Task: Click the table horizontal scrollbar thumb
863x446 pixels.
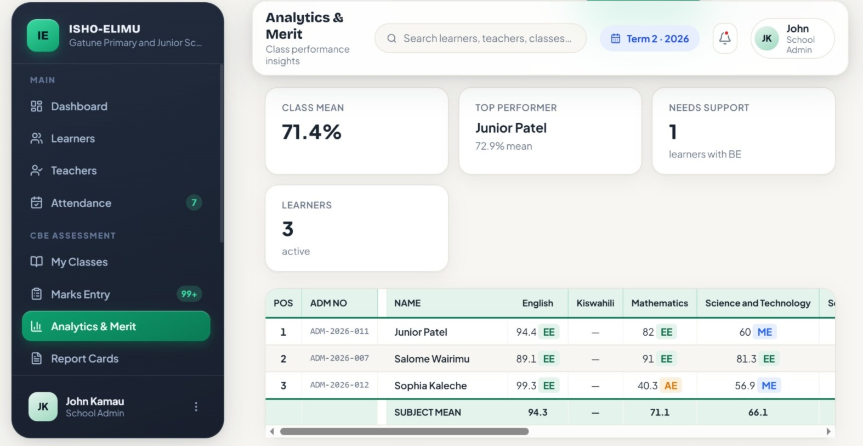Action: coord(405,432)
